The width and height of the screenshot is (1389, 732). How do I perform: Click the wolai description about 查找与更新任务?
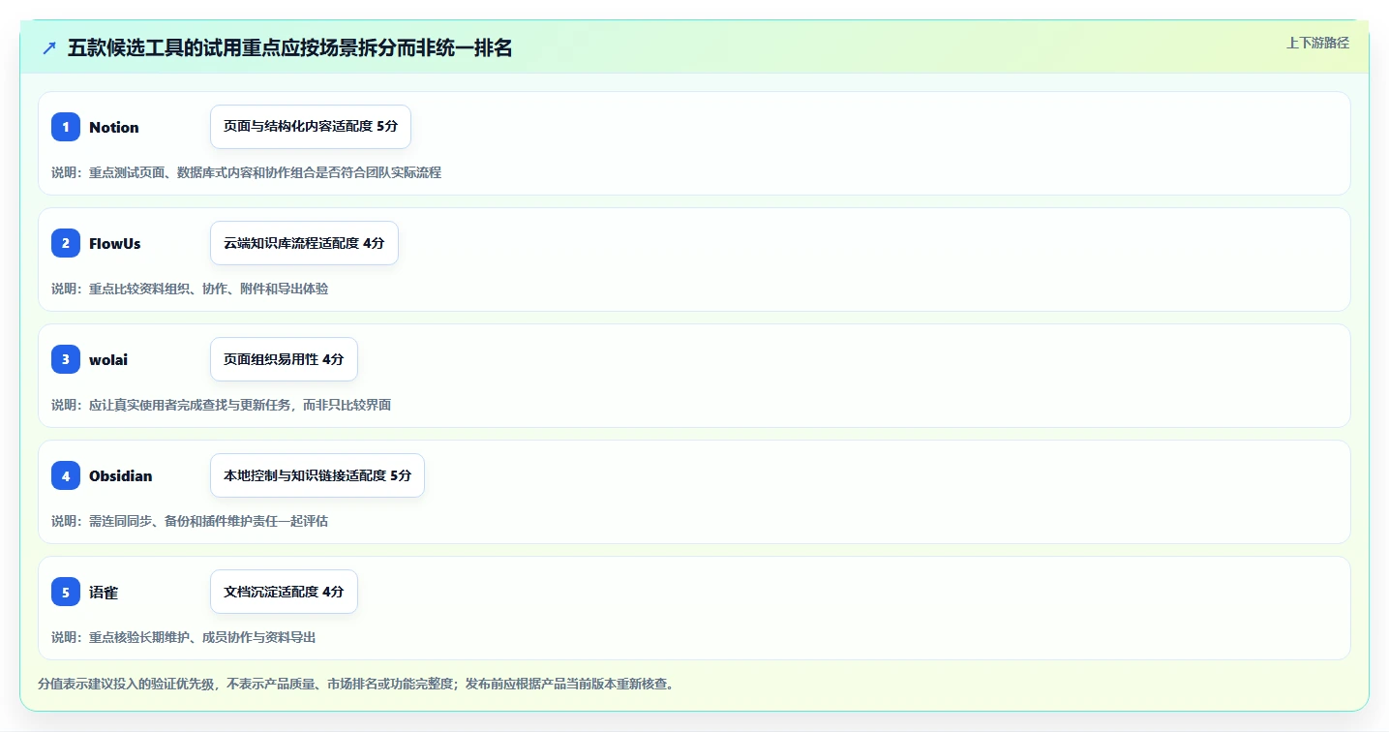(221, 405)
